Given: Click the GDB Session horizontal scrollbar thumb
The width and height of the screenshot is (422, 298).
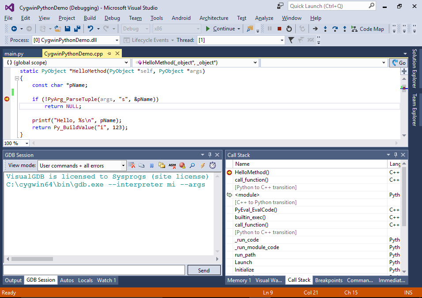Looking at the screenshot, I should [32, 259].
